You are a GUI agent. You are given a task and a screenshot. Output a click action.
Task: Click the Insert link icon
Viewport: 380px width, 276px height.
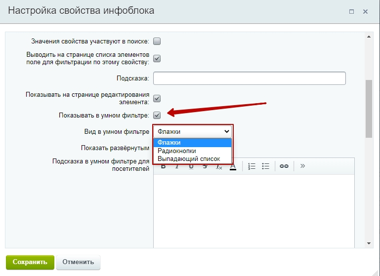(x=284, y=166)
